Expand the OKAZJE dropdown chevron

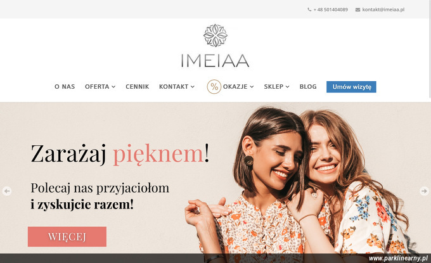click(252, 87)
